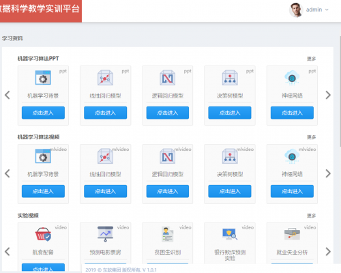
Task: Click the vertical page scrollbar
Action: point(340,91)
